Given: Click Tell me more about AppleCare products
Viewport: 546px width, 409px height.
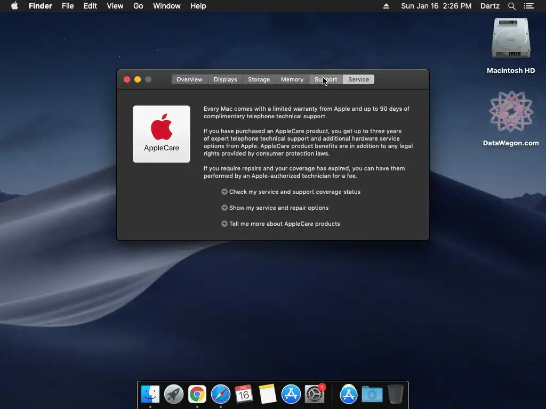Looking at the screenshot, I should tap(284, 224).
